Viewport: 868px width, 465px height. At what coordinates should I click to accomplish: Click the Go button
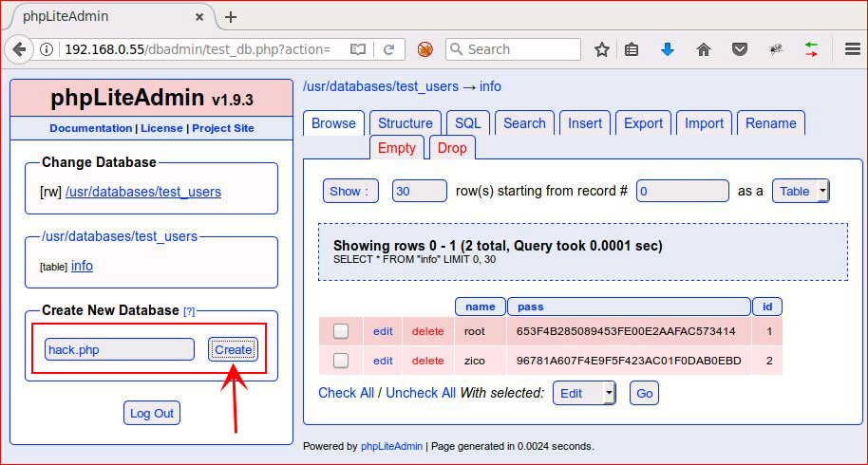point(645,393)
